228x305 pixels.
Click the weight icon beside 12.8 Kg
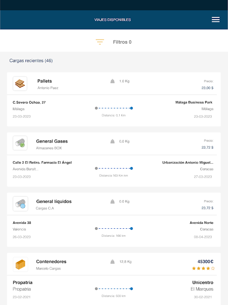pyautogui.click(x=112, y=262)
